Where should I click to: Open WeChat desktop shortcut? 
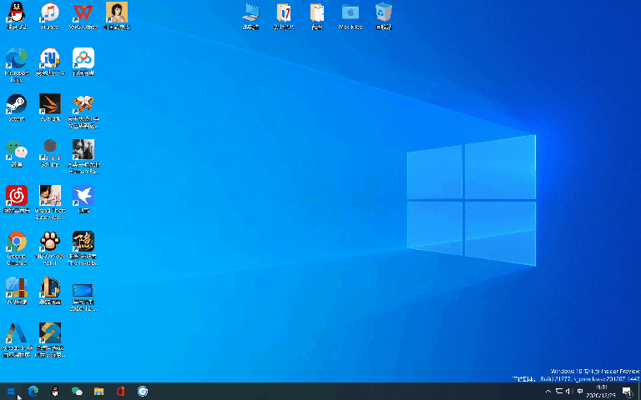coord(17,150)
